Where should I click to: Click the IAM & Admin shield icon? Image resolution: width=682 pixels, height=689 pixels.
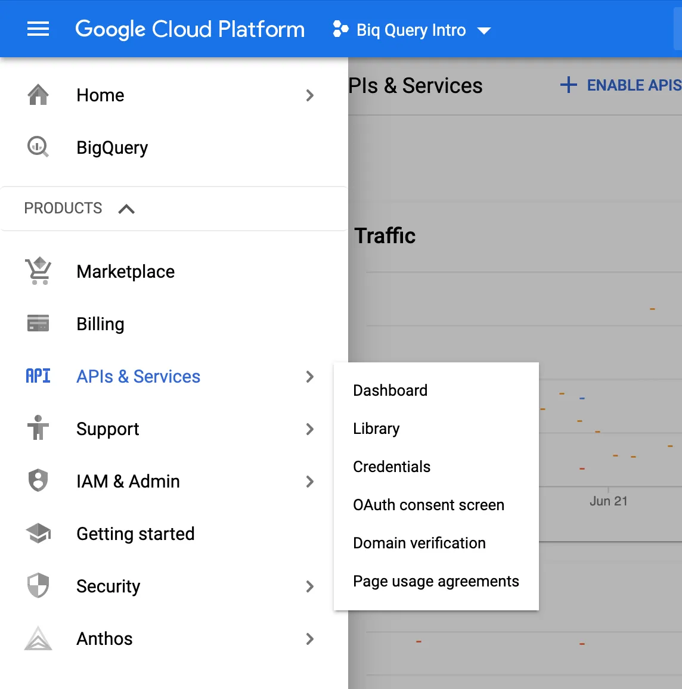pos(38,480)
